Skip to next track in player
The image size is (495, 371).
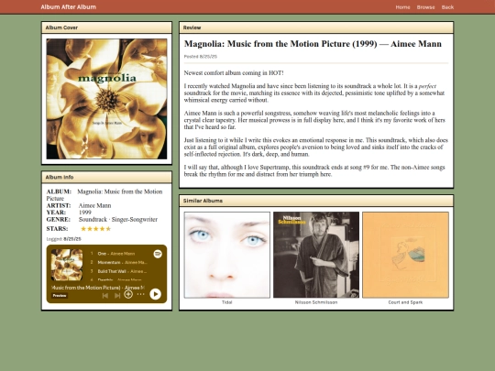click(117, 296)
